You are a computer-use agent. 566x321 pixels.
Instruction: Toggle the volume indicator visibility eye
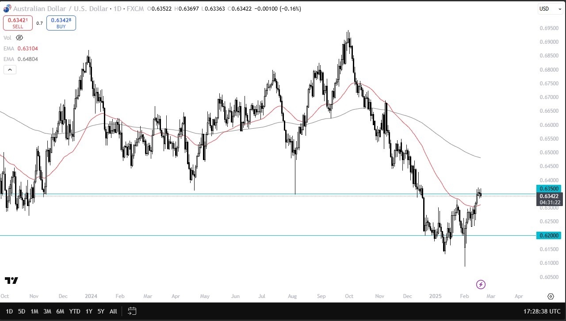pyautogui.click(x=19, y=38)
